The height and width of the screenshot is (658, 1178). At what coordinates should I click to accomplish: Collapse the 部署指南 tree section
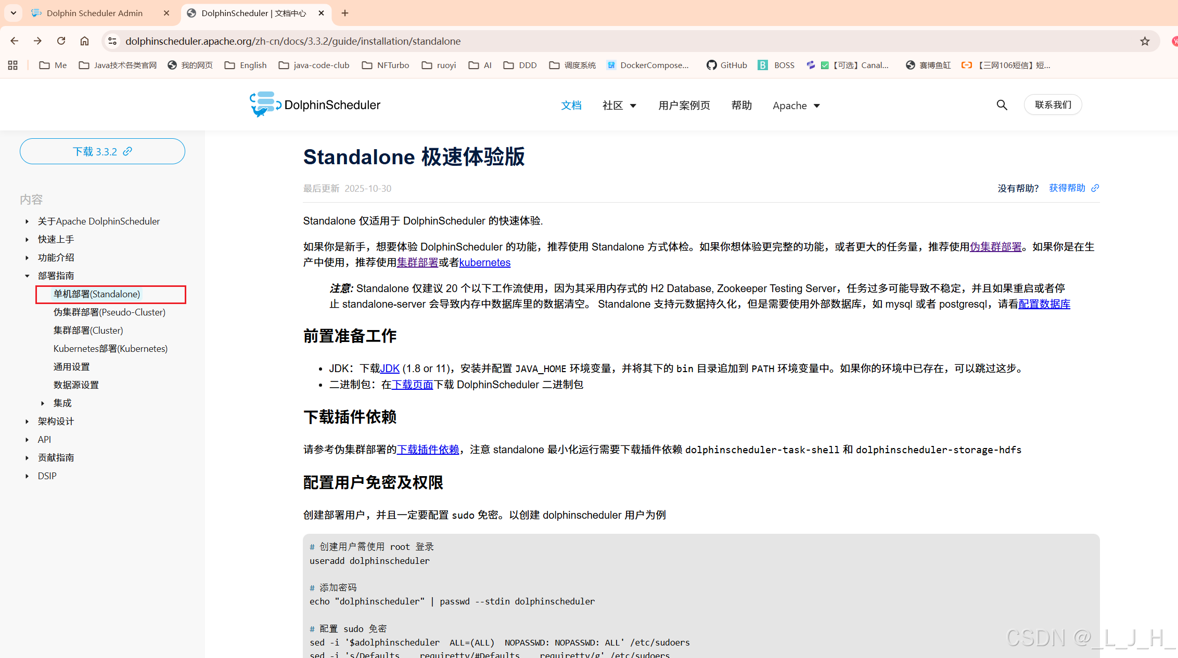pyautogui.click(x=27, y=276)
